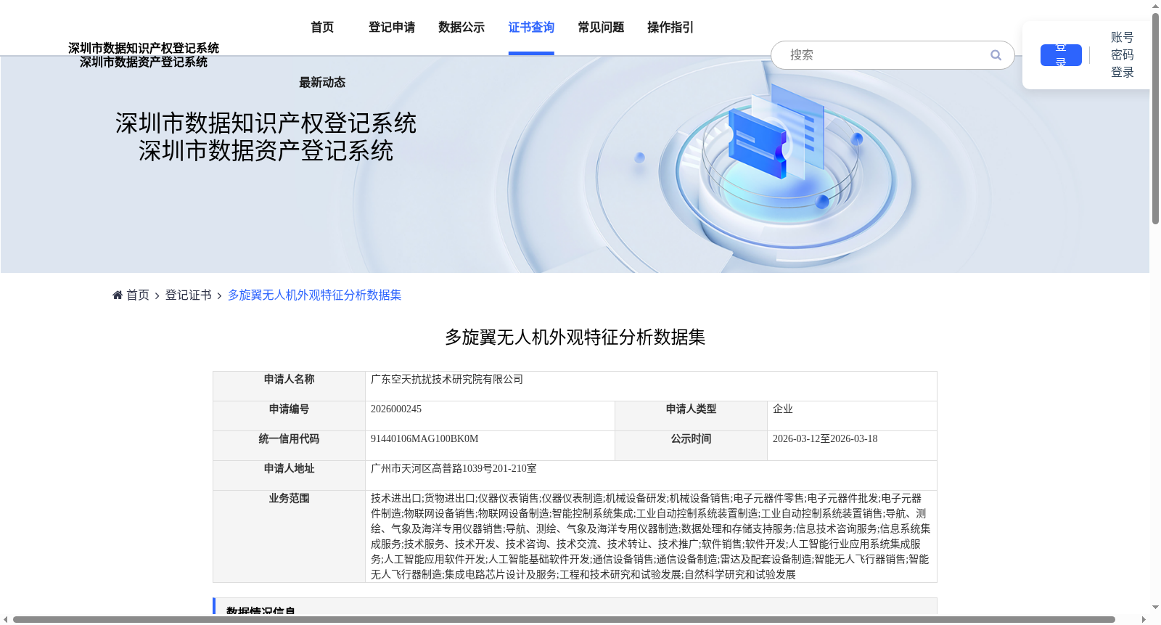Click the 申请人地址 label cell
Screen dimensions: 1161x625
point(289,475)
